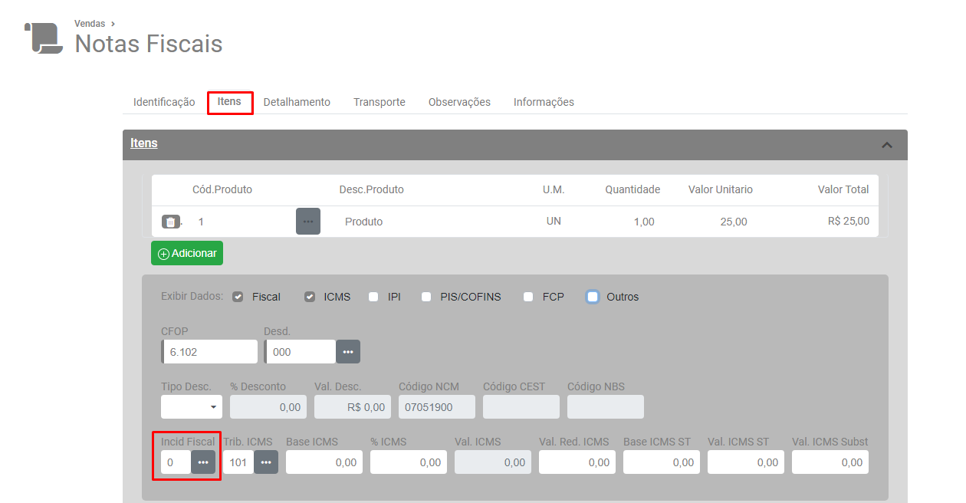Click the UN unit cell
Viewport: 966px width, 503px height.
click(554, 221)
